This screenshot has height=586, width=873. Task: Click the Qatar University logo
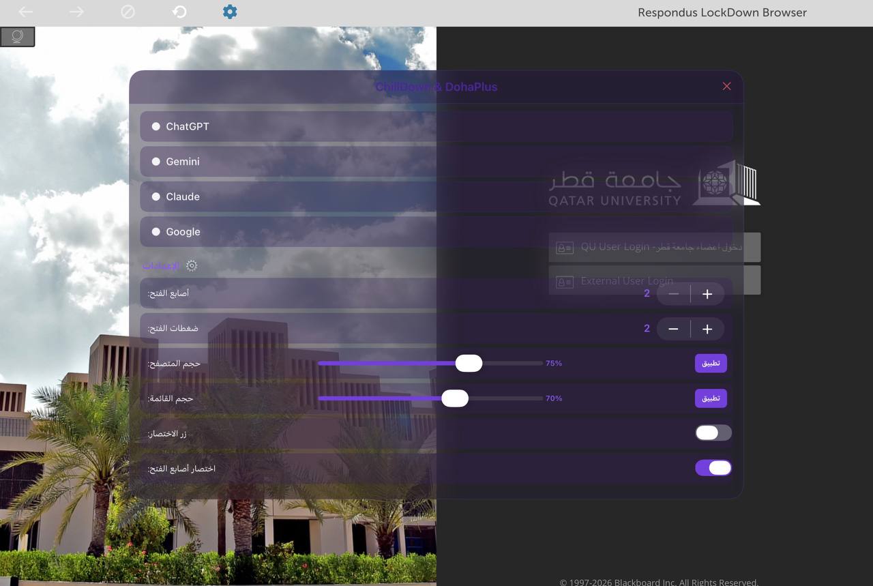coord(655,183)
